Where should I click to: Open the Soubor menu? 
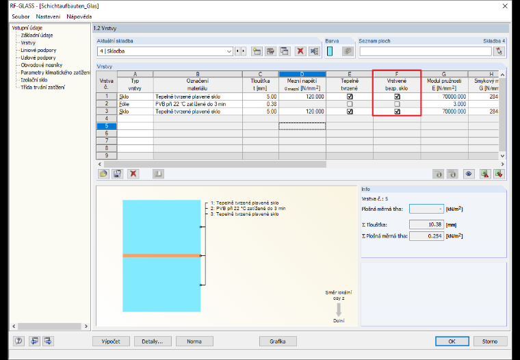coord(21,16)
